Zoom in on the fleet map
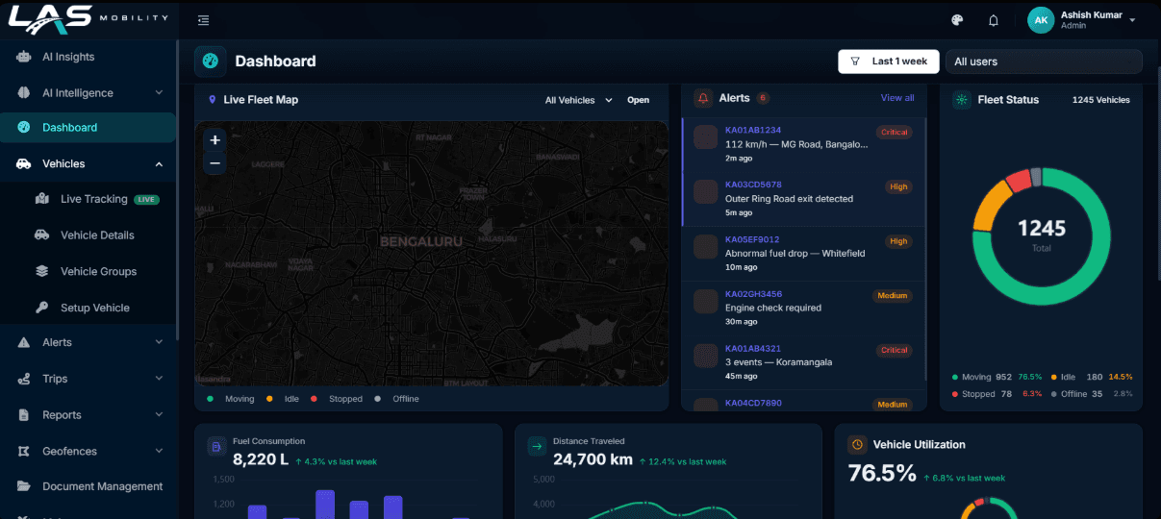1161x519 pixels. (215, 140)
